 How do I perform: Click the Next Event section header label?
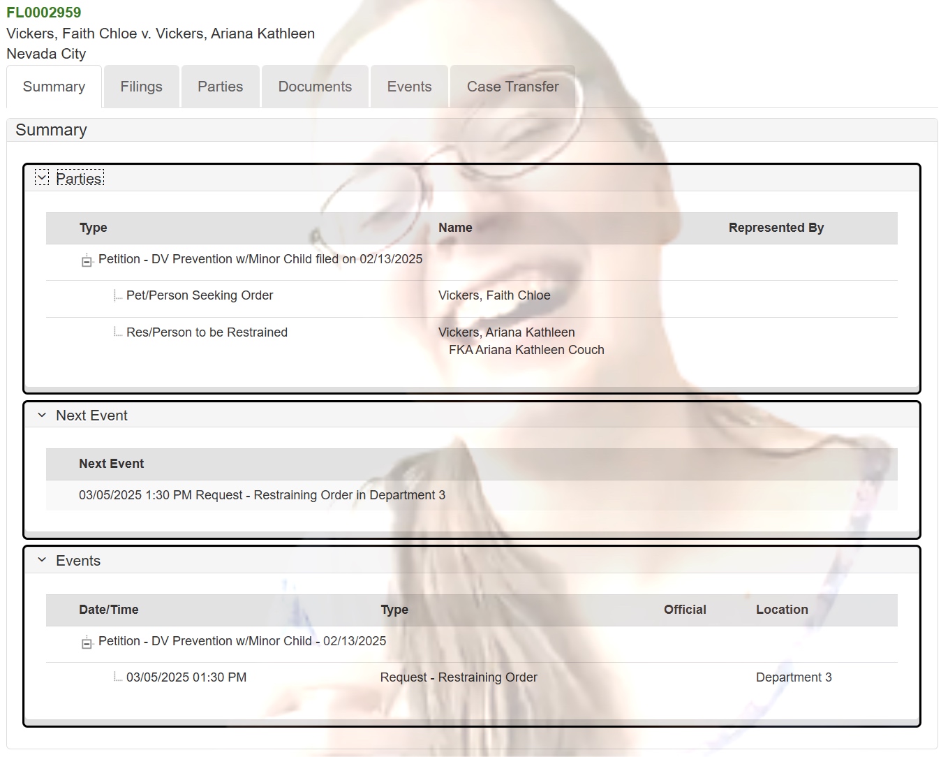point(91,416)
